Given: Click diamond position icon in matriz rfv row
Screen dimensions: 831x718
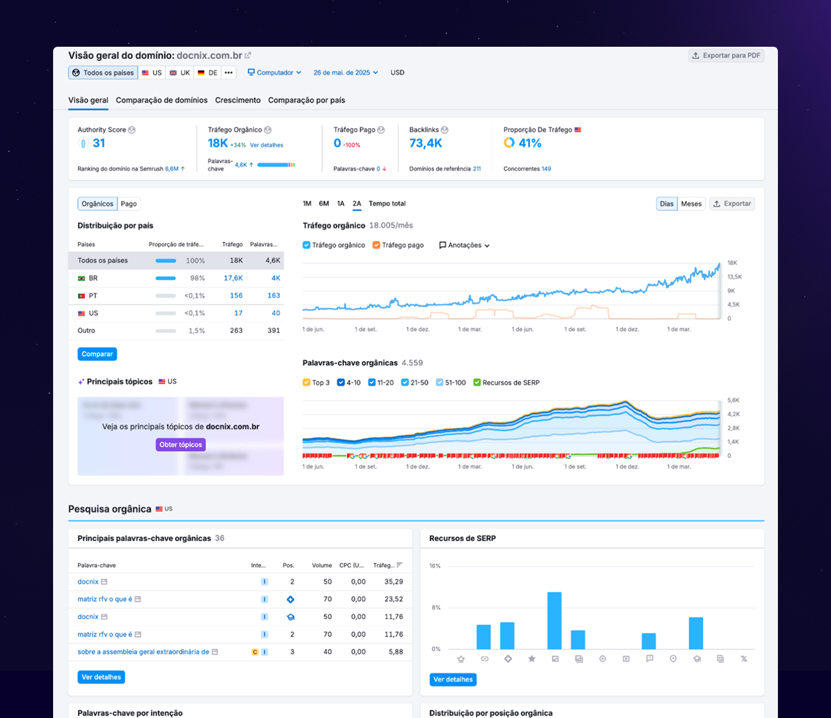Looking at the screenshot, I should pos(290,600).
